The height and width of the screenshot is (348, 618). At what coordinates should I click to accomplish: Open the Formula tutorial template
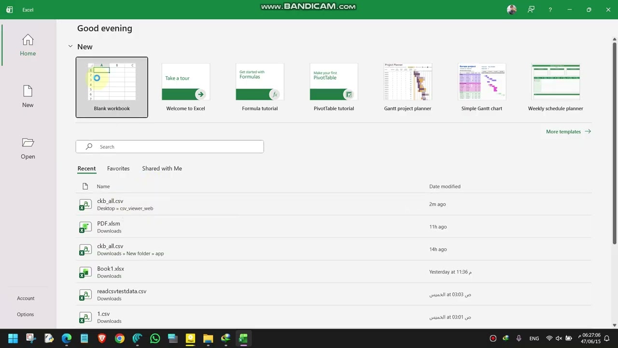pos(260,87)
